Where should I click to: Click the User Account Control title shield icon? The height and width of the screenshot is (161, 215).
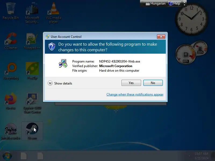click(x=48, y=36)
